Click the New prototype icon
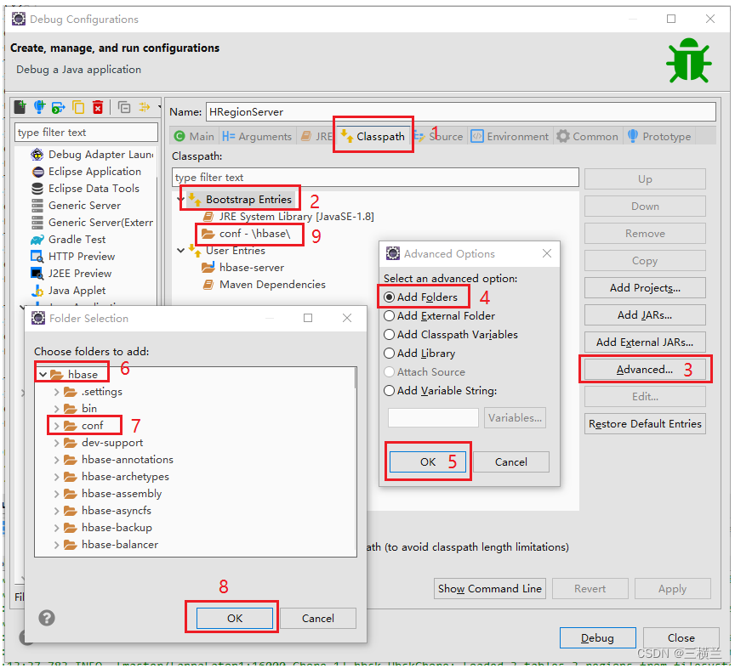The width and height of the screenshot is (735, 668). pyautogui.click(x=39, y=107)
